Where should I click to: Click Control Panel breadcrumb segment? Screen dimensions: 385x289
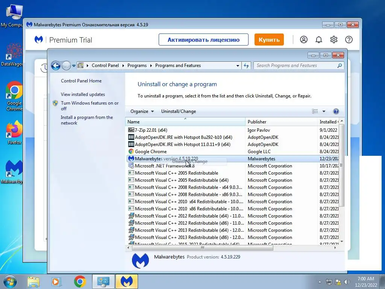click(x=105, y=65)
